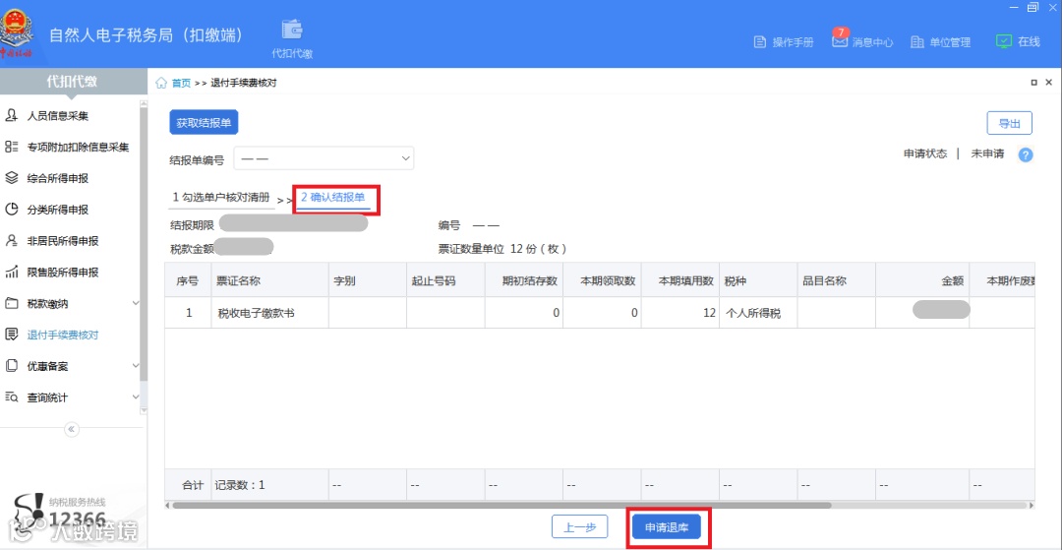
Task: Click the 获取结报单 button
Action: click(204, 123)
